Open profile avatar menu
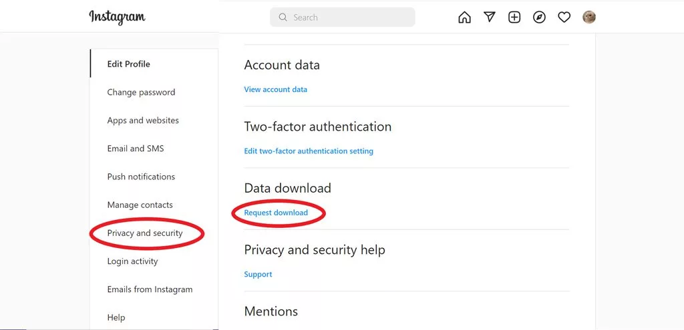 pos(589,17)
